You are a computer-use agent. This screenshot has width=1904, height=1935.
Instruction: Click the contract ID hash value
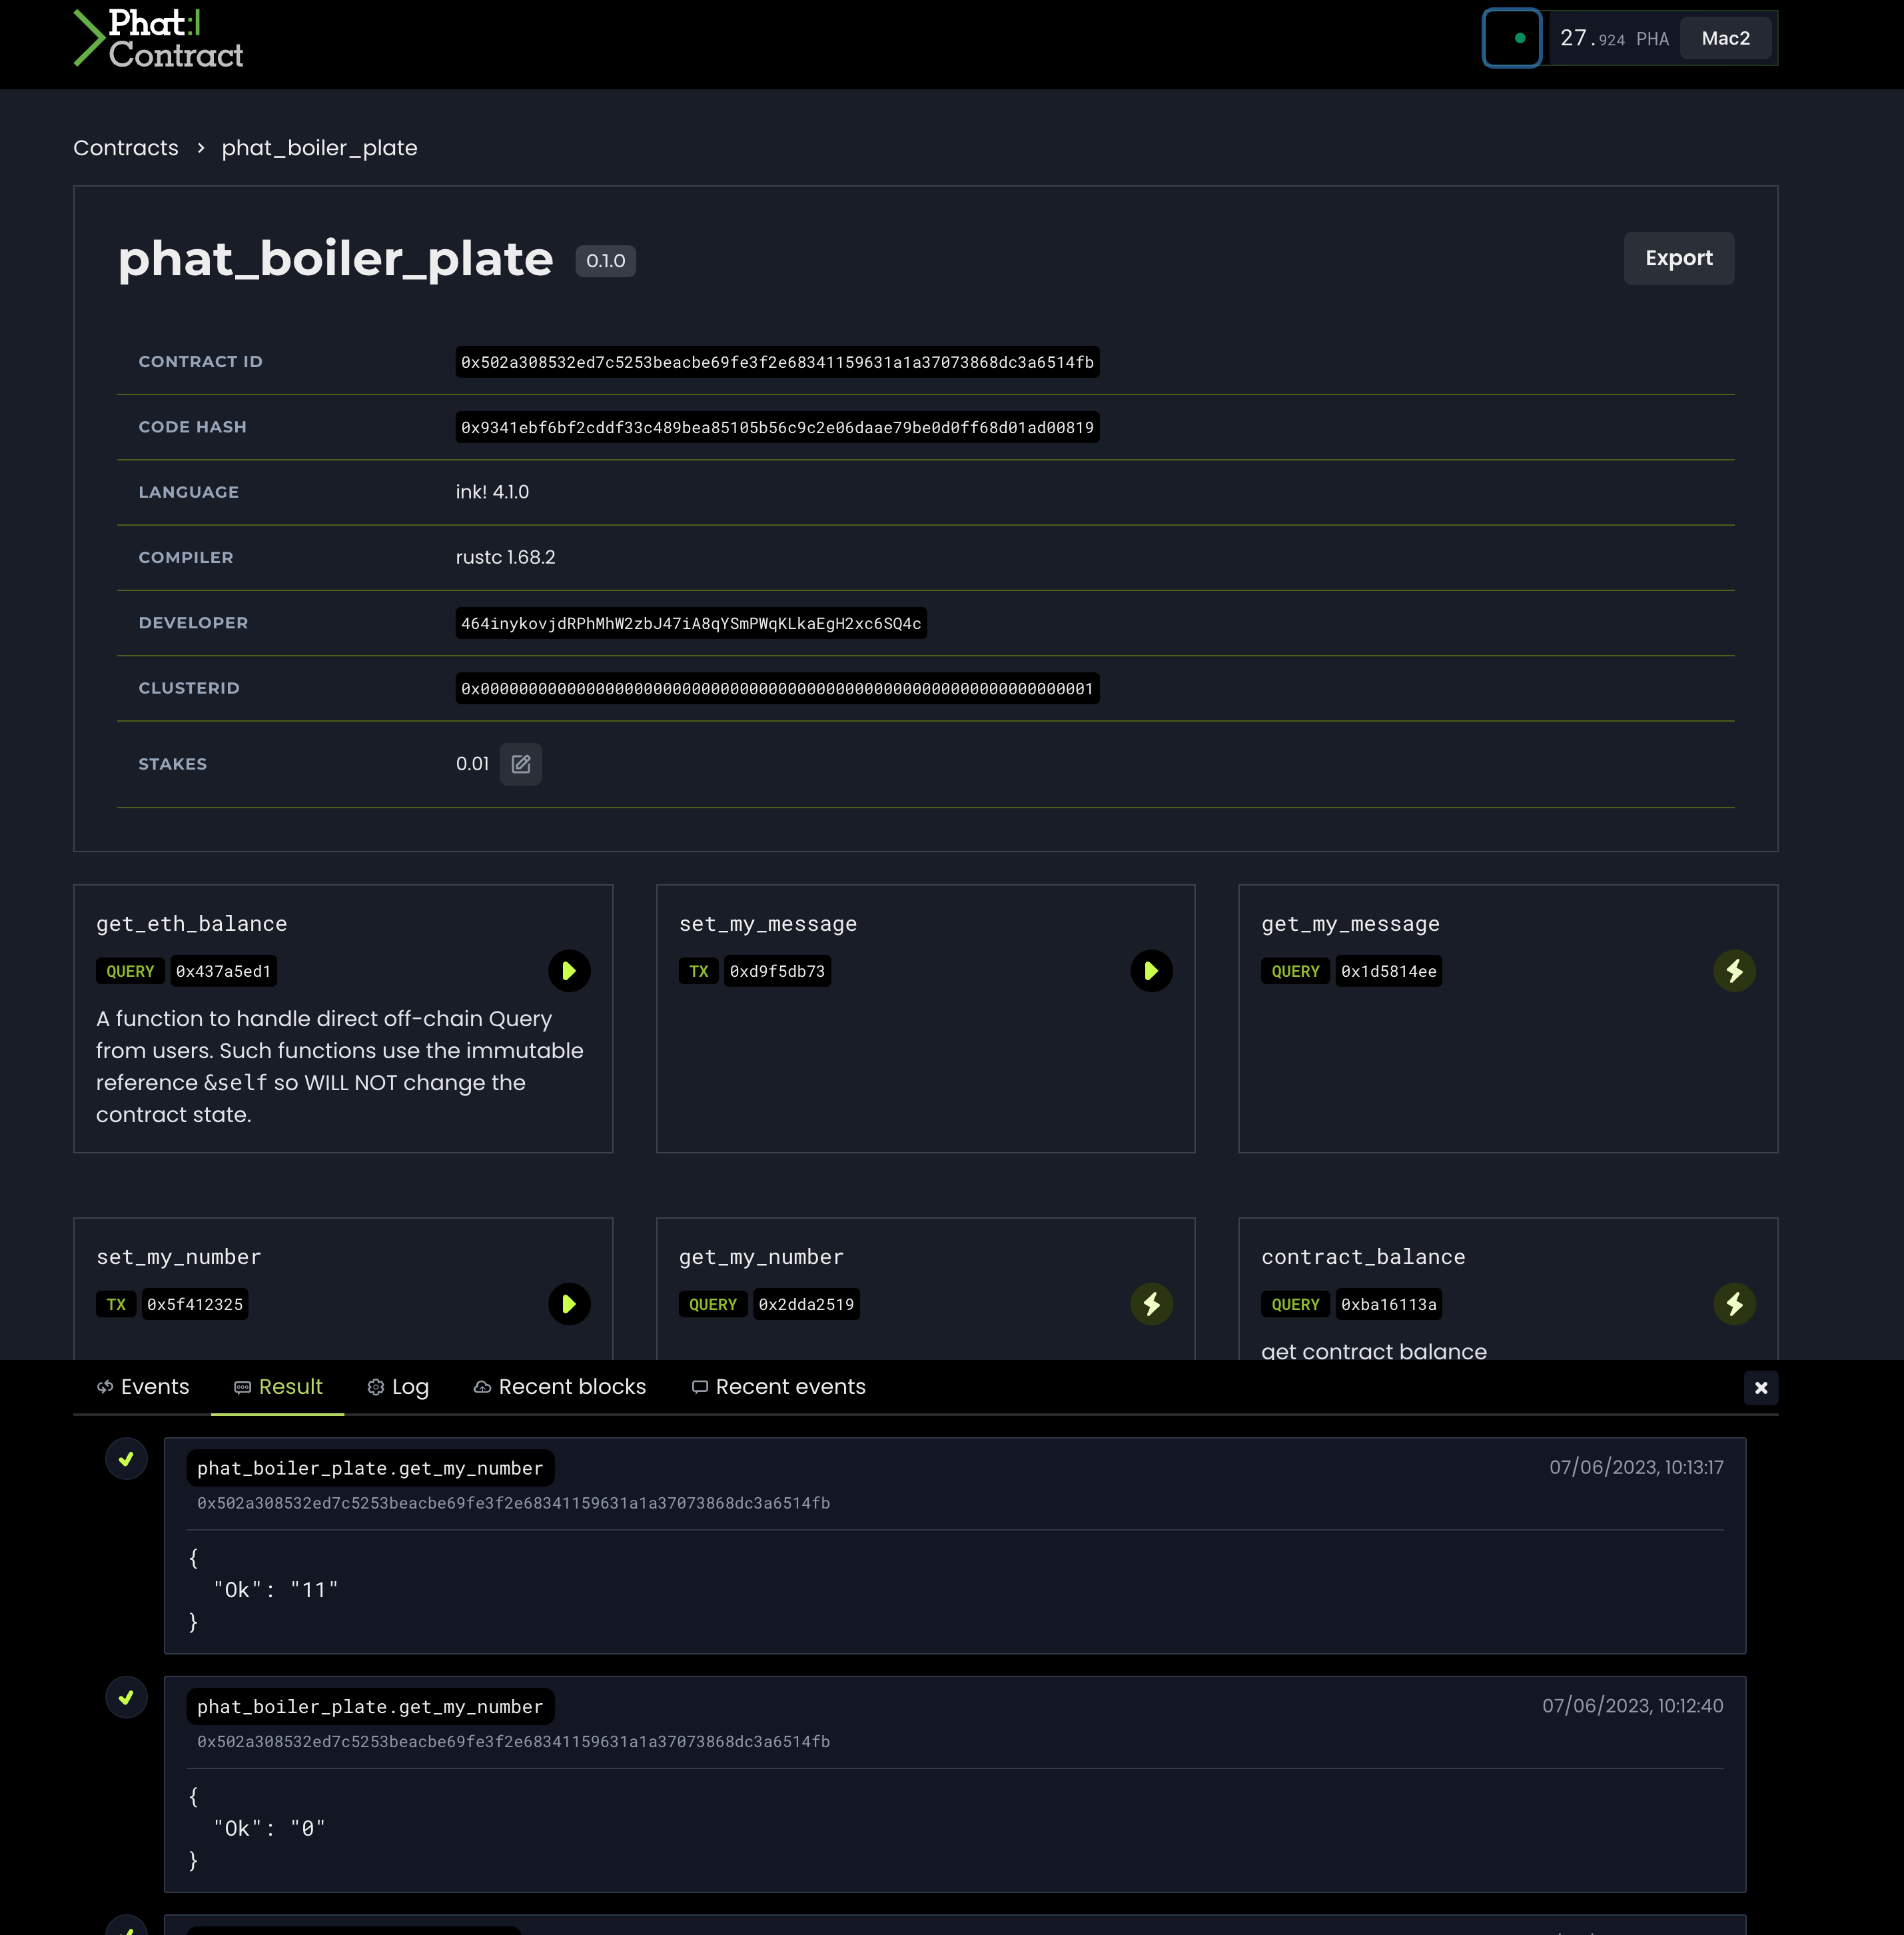pyautogui.click(x=777, y=362)
